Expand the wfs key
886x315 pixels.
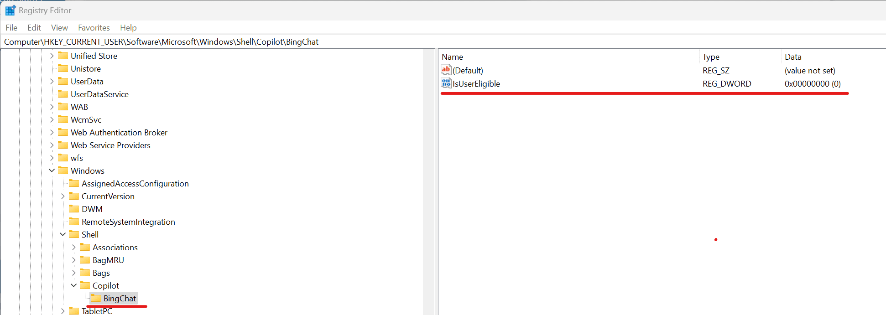[52, 158]
